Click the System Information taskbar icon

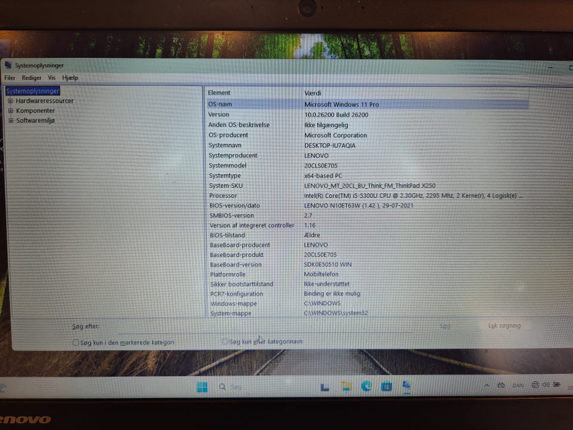coord(406,386)
